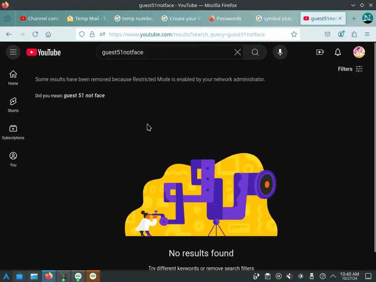The height and width of the screenshot is (282, 376).
Task: Open site permissions icon in address bar
Action: (x=102, y=34)
